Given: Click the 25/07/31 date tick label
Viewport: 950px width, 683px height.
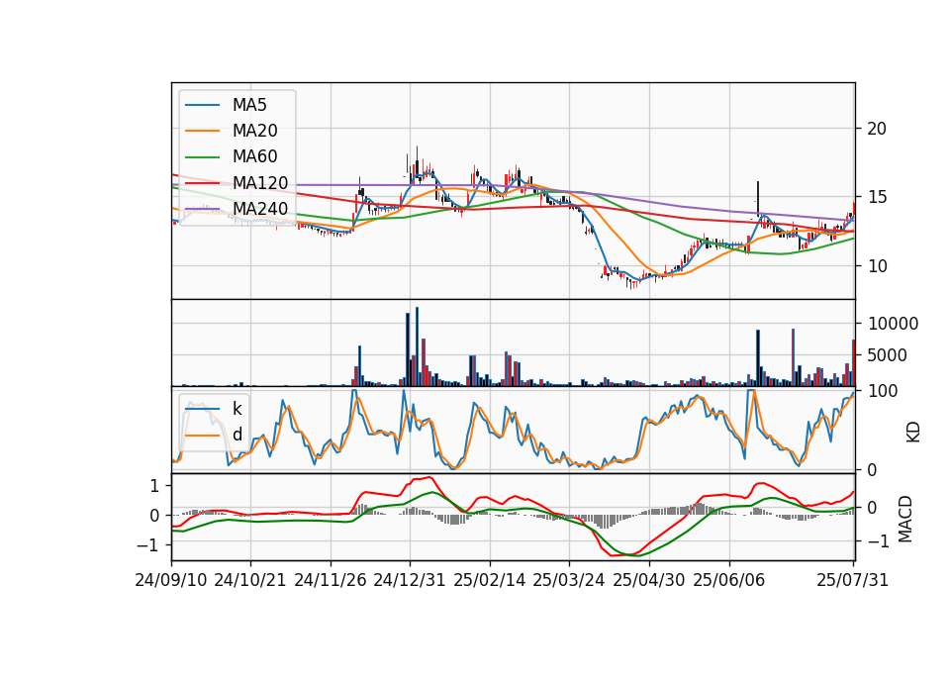Looking at the screenshot, I should click(852, 580).
